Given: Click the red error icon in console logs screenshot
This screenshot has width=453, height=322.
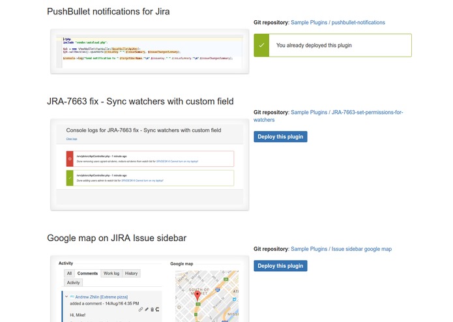Looking at the screenshot, I should click(70, 159).
